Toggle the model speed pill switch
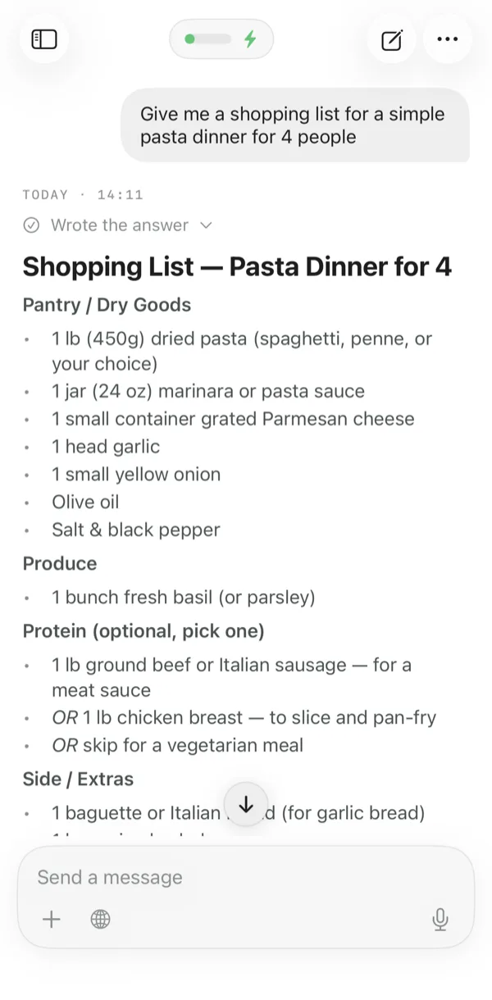The height and width of the screenshot is (1000, 492). [x=221, y=39]
